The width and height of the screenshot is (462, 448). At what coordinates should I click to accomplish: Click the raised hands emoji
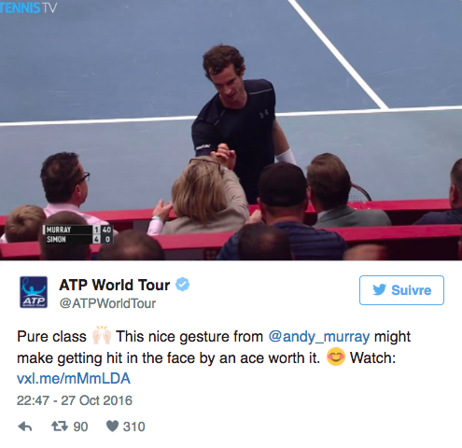coord(102,335)
